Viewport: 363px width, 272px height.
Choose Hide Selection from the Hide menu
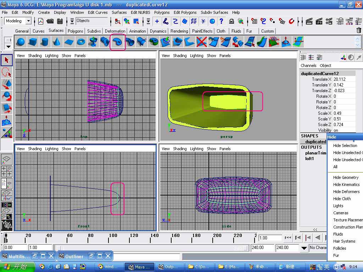(345, 146)
